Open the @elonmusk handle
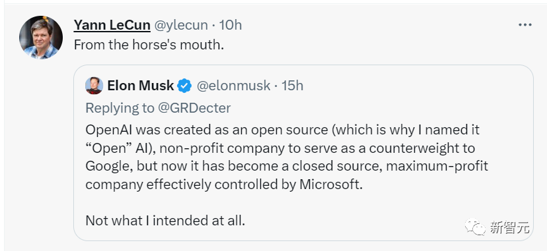 (233, 86)
